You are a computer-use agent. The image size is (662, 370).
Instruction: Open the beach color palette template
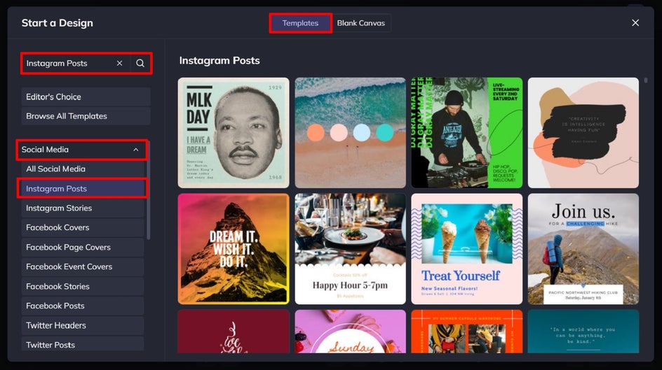[x=350, y=133]
